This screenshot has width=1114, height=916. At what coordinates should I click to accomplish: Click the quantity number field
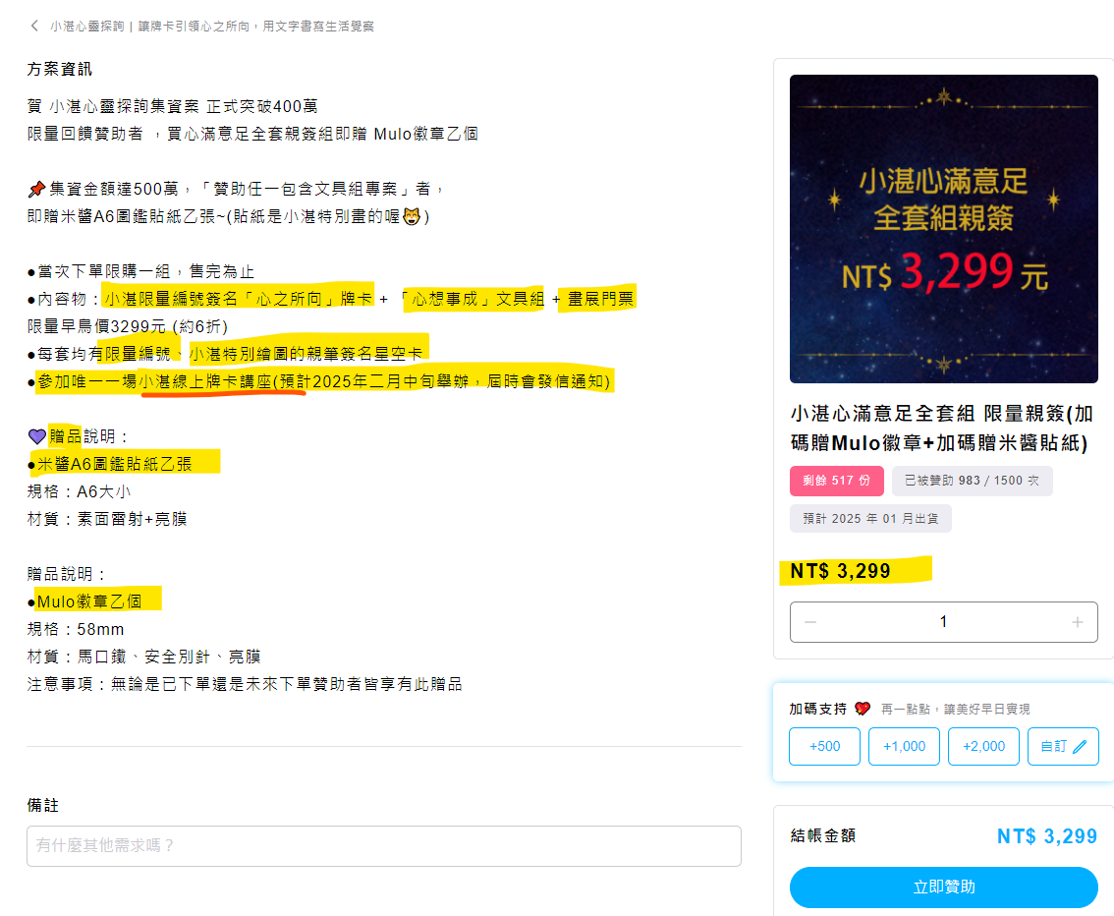coord(943,622)
